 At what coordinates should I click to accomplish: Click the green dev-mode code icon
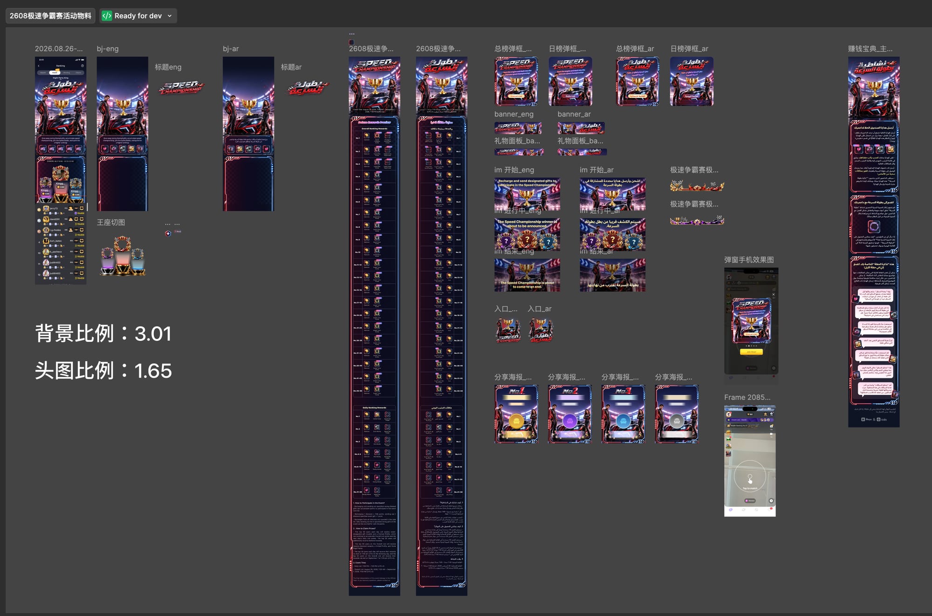[x=107, y=16]
